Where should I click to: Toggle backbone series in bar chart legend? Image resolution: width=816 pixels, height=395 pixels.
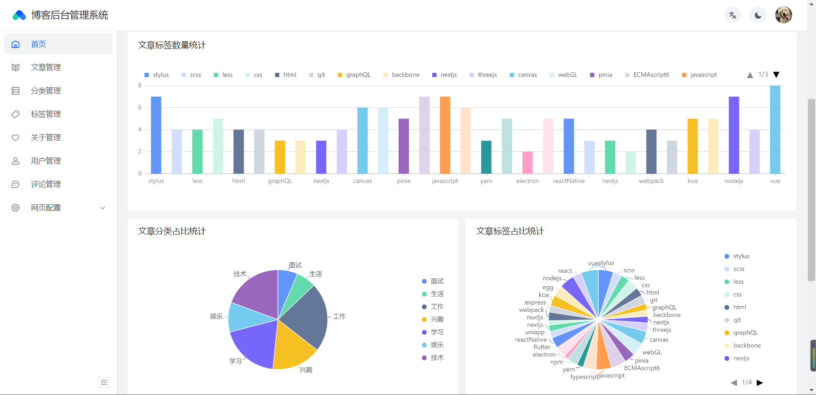401,75
